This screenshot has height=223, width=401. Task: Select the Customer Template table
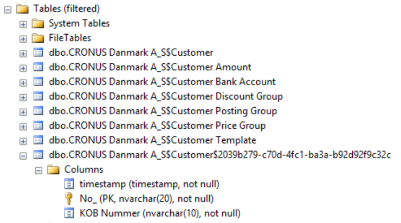[152, 140]
